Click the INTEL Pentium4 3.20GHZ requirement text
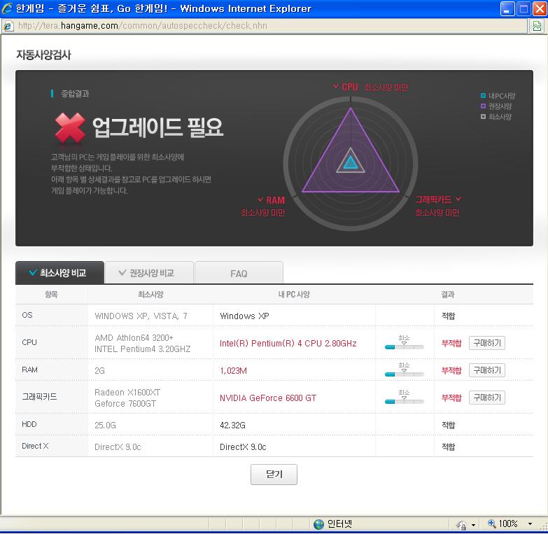This screenshot has height=534, width=548. (143, 349)
